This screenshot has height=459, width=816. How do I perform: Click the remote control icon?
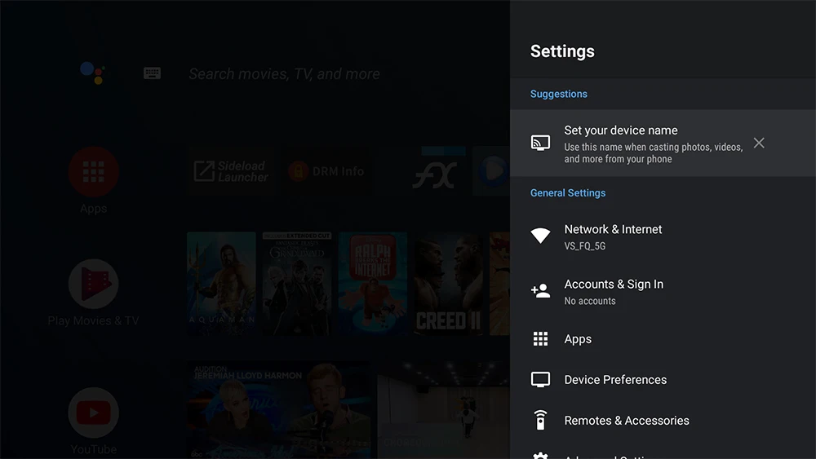pos(540,420)
